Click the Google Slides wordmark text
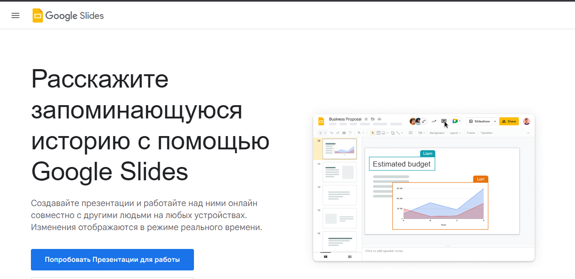The image size is (575, 279). coord(75,16)
